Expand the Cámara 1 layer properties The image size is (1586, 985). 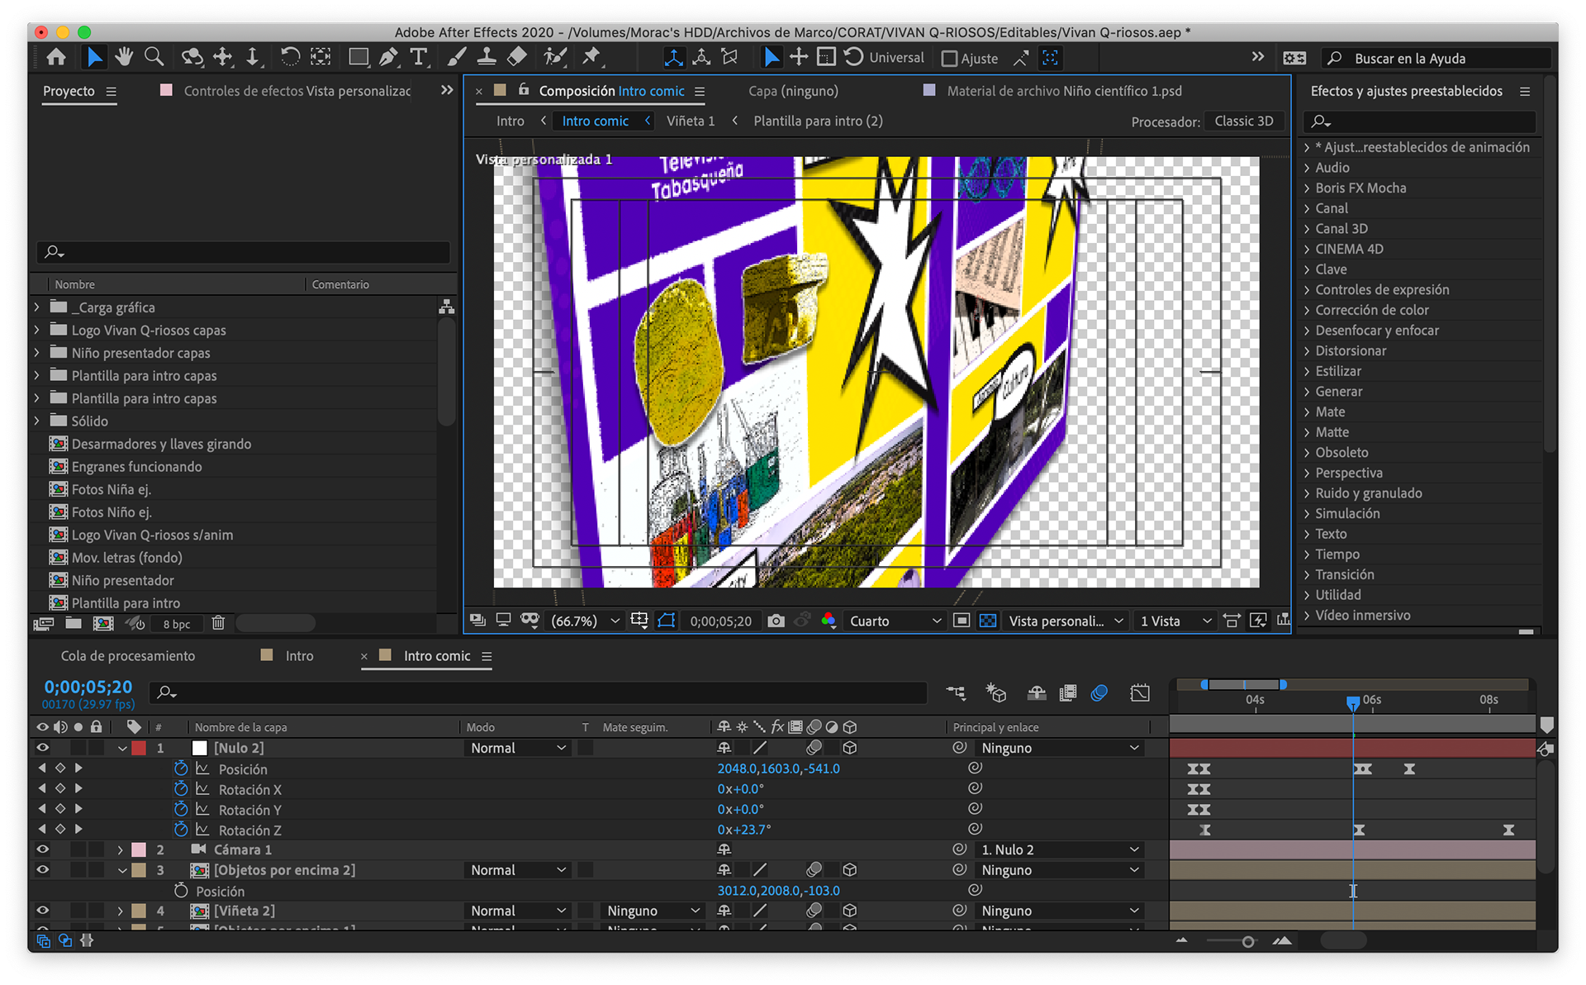pyautogui.click(x=121, y=849)
